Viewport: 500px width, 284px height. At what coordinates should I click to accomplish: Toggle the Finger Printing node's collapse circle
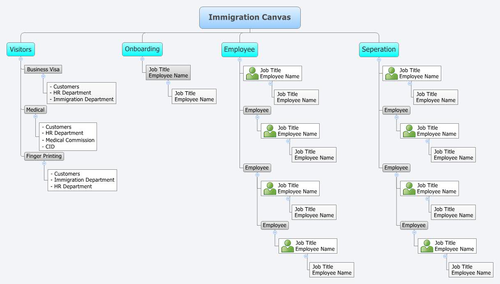[44, 163]
